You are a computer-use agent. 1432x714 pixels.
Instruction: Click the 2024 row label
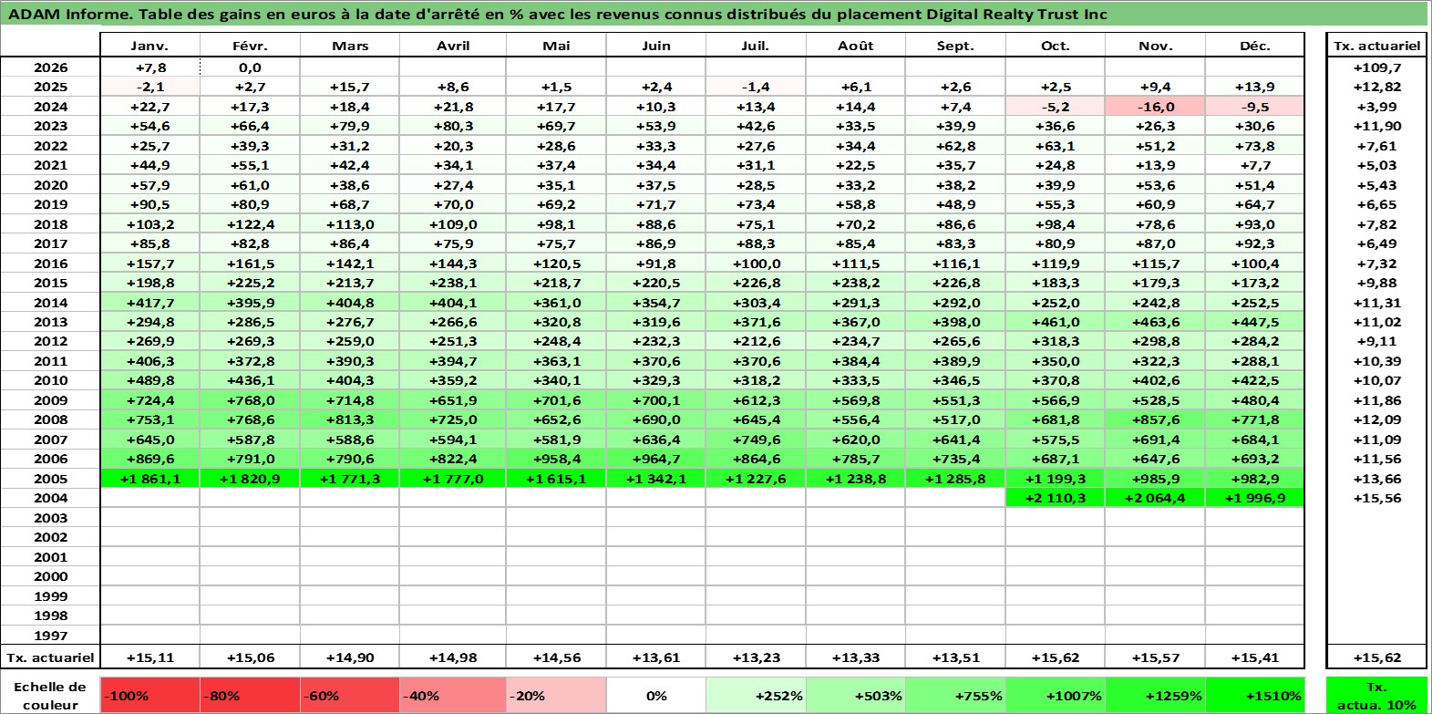pos(50,107)
